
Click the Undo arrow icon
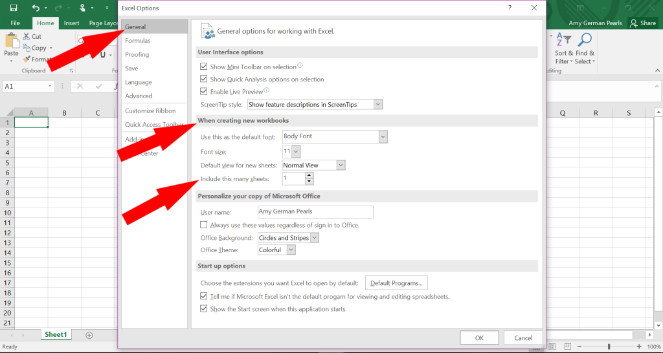pyautogui.click(x=36, y=8)
